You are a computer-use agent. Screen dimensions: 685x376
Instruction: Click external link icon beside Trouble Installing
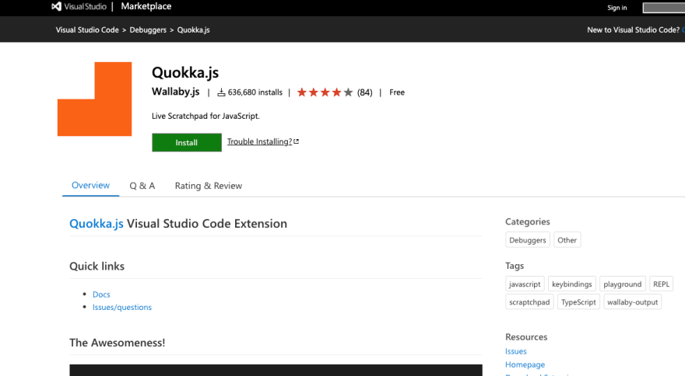[297, 141]
